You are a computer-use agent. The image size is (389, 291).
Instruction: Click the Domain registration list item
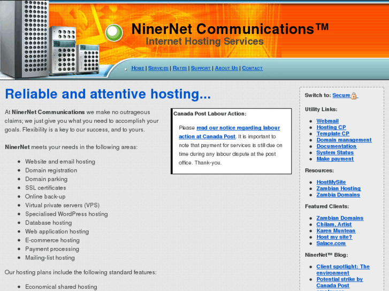coord(51,170)
